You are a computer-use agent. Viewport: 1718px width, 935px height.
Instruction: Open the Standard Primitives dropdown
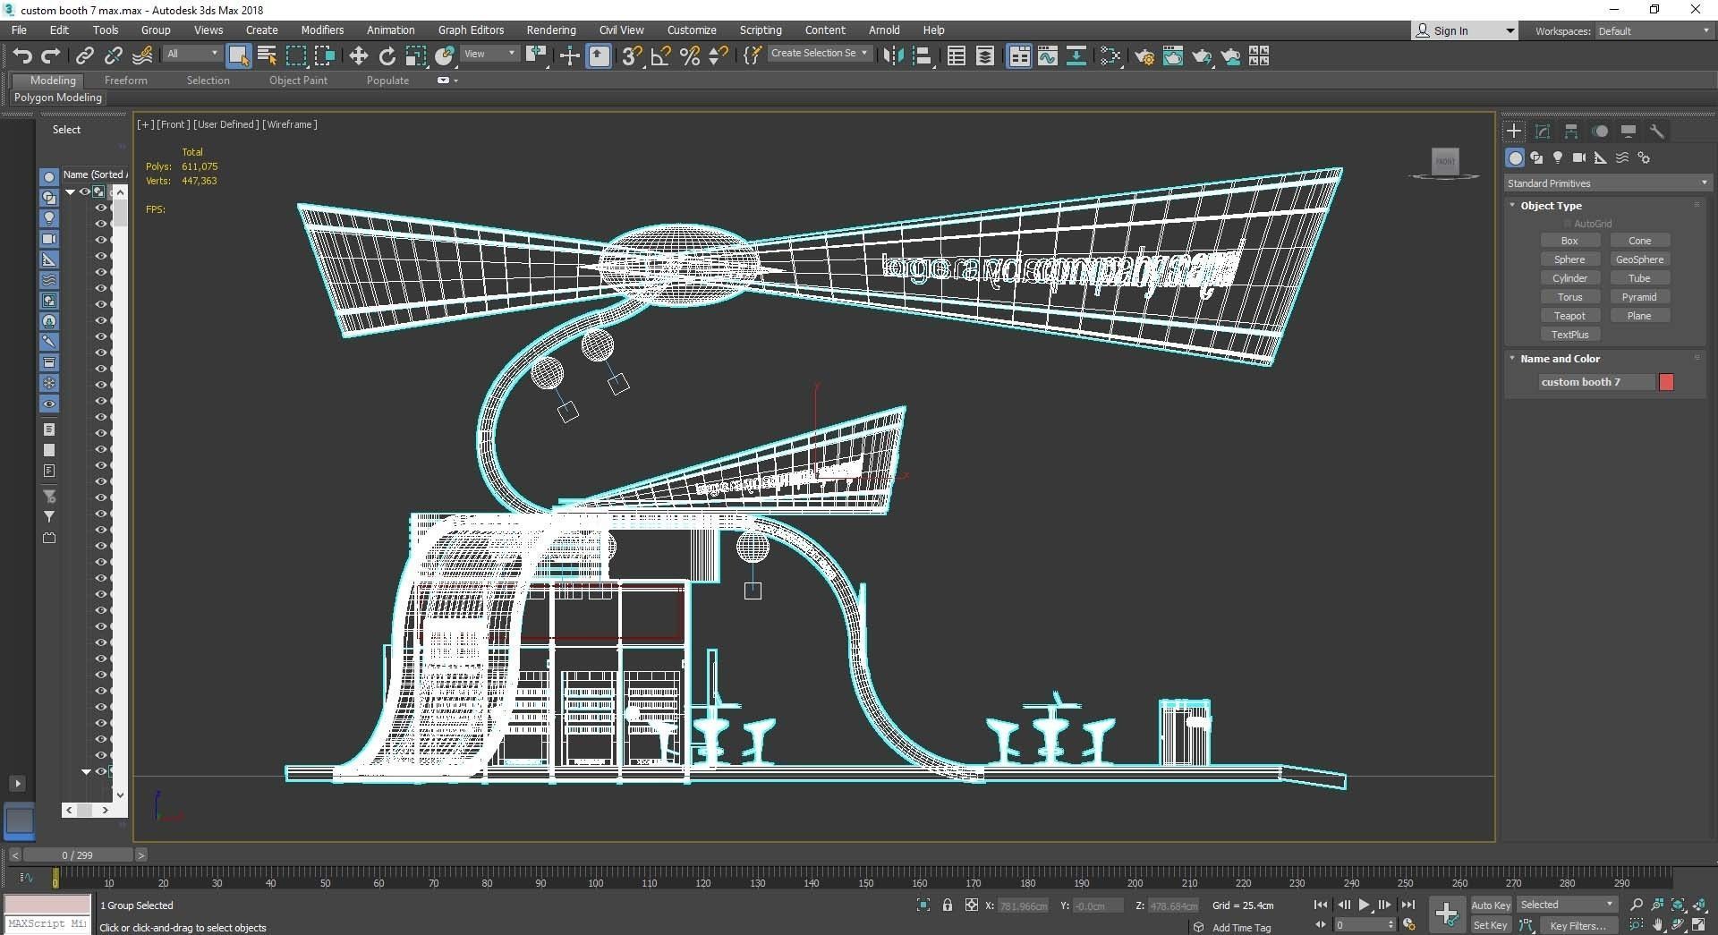point(1607,183)
